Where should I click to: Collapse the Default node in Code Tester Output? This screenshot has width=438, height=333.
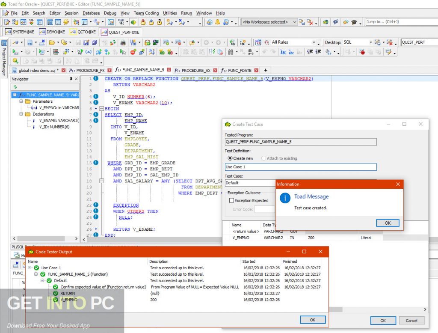tap(42, 280)
